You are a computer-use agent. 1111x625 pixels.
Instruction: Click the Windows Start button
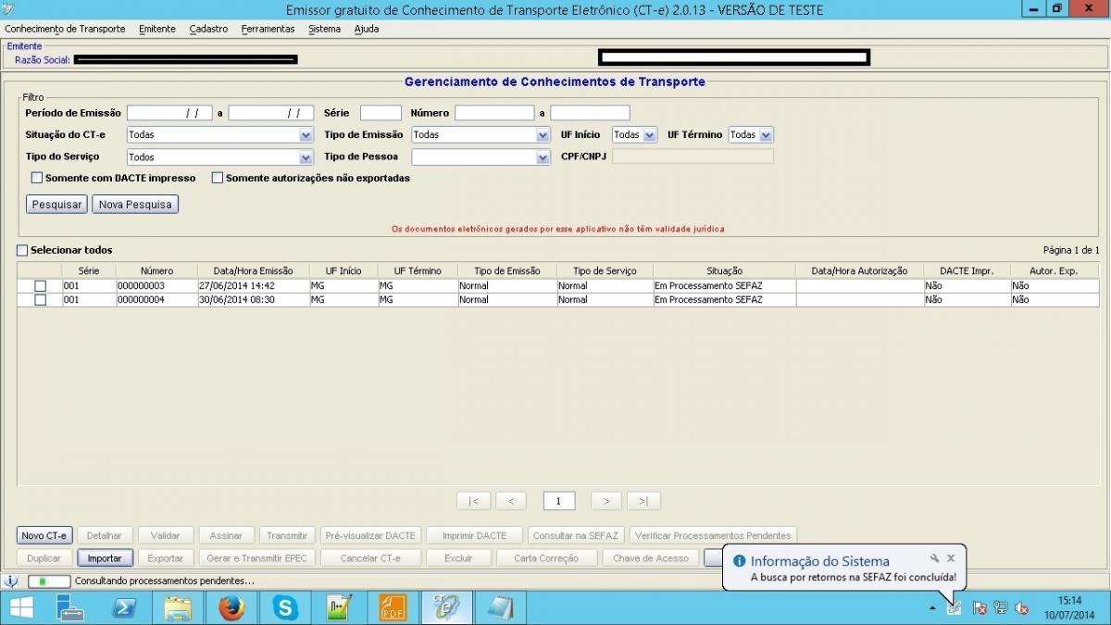[21, 608]
